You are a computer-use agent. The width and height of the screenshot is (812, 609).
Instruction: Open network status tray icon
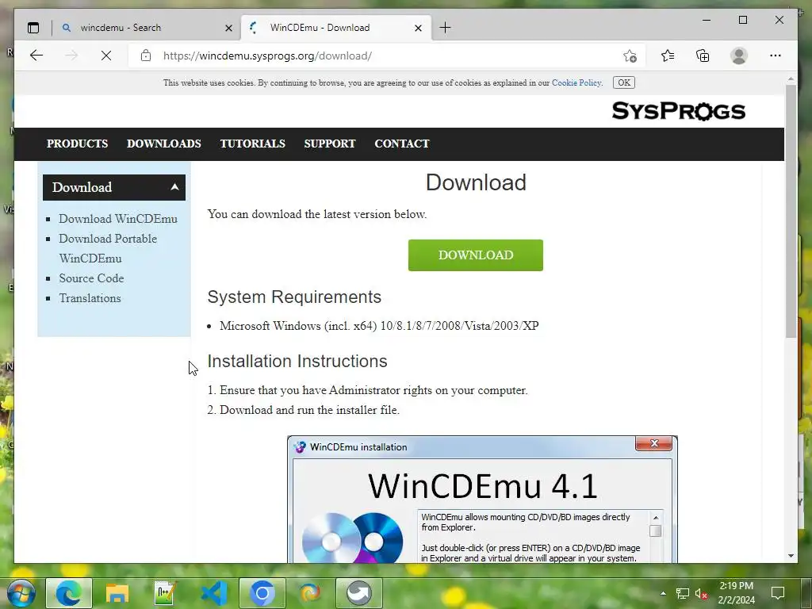(x=683, y=593)
